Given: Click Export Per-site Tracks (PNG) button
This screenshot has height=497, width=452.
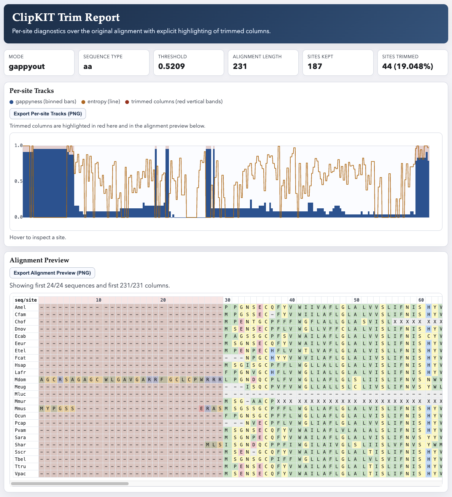Looking at the screenshot, I should point(48,114).
